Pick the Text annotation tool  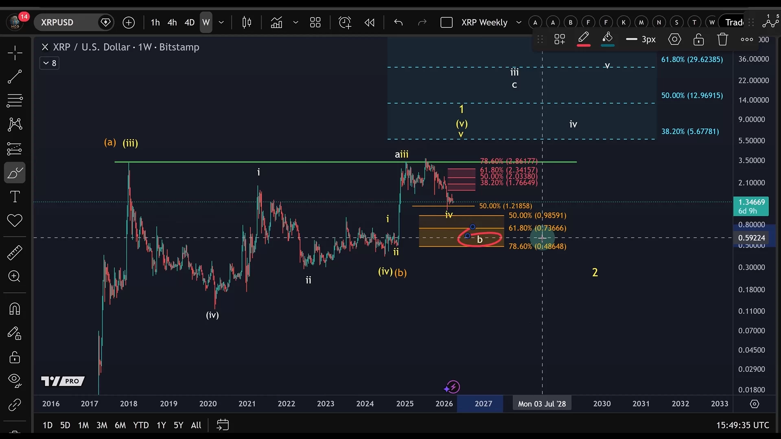coord(15,197)
